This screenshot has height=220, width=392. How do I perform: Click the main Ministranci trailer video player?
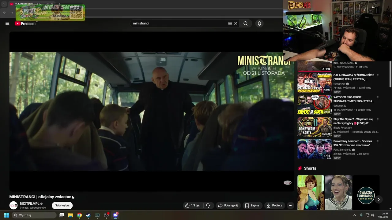click(x=152, y=112)
